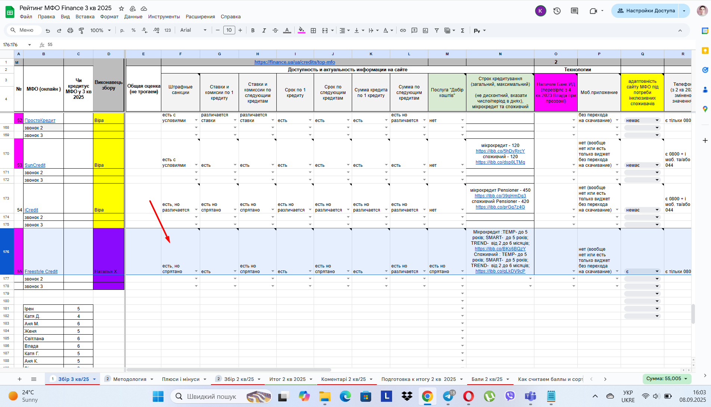Open the Данные menu
Viewport: 711px width, 407px height.
point(133,17)
